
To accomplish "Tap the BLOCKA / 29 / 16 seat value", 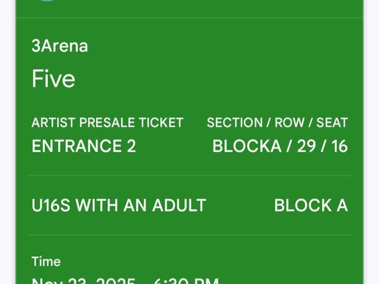I will click(x=280, y=146).
